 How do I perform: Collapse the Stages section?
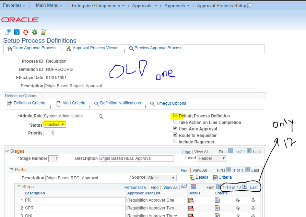click(7, 151)
